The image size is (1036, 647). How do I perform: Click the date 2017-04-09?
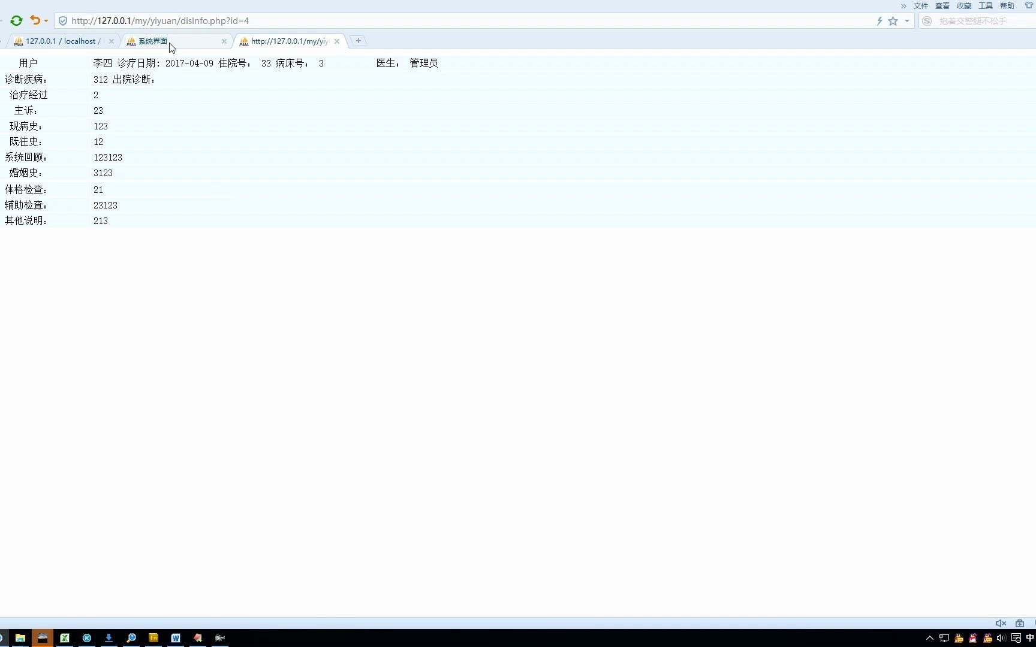click(189, 64)
